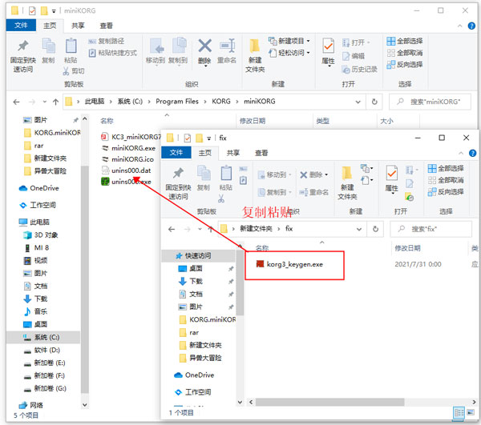481x425 pixels.
Task: Click KORG in the miniKORG address bar
Action: point(221,102)
